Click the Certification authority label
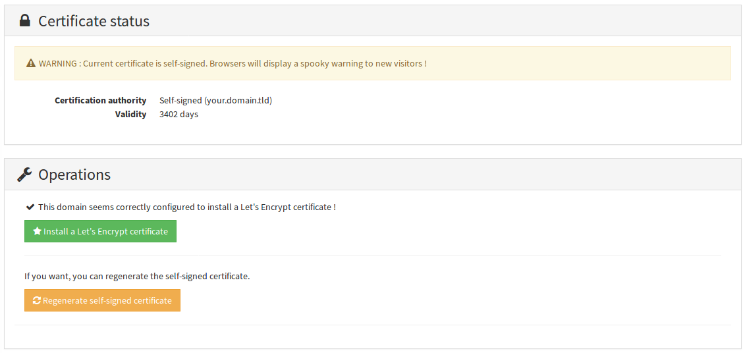The image size is (745, 353). 100,101
